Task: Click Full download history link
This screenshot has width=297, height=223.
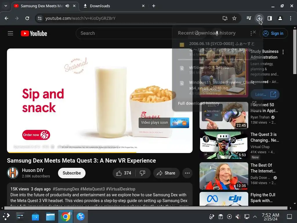Action: 198,103
